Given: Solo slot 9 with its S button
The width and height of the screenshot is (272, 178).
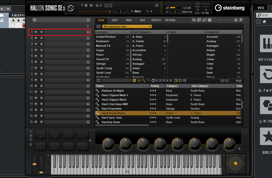Looking at the screenshot, I should pos(41,80).
